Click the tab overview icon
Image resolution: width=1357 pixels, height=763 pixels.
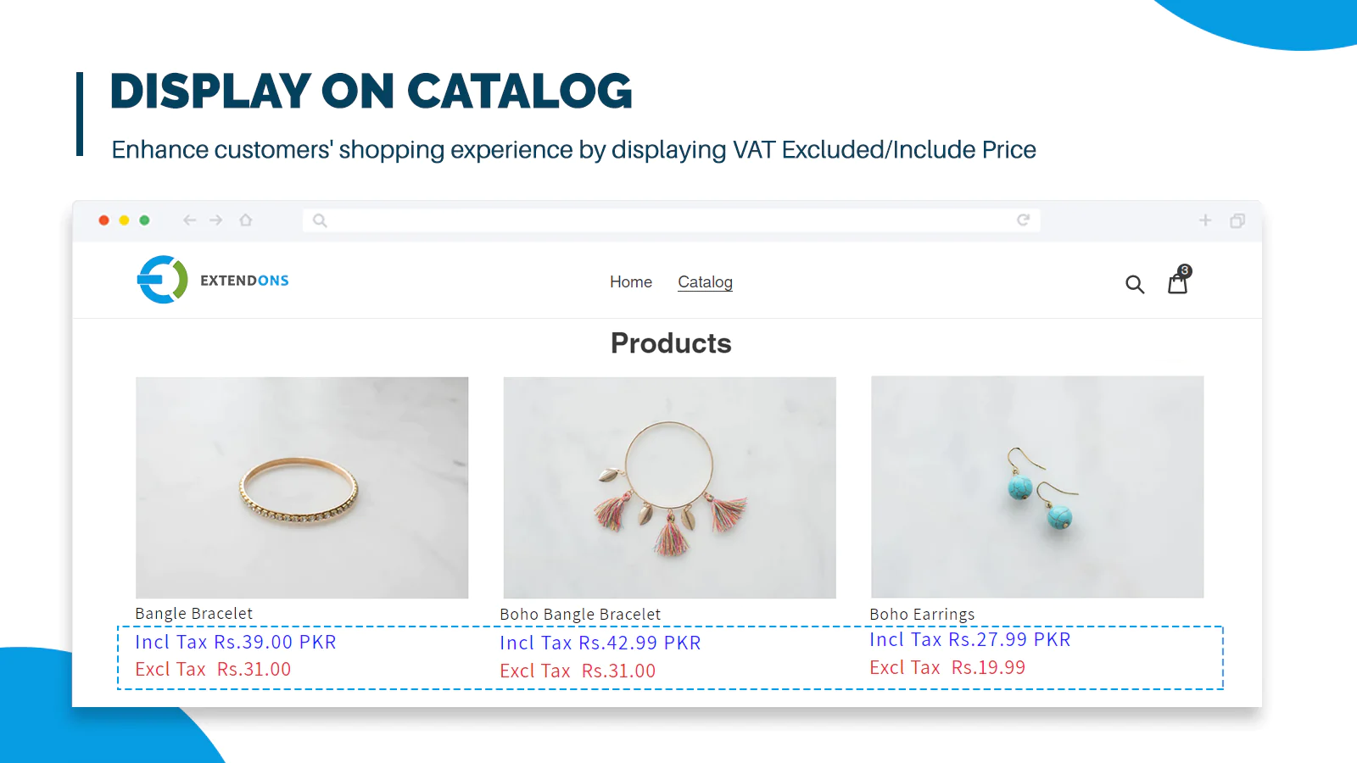1237,220
